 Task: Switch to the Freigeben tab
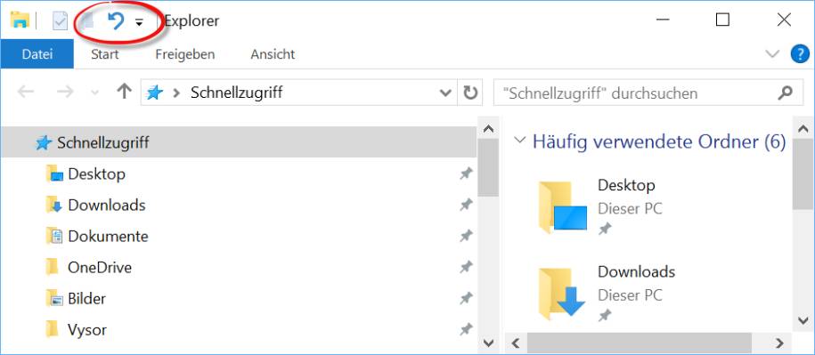tap(185, 54)
